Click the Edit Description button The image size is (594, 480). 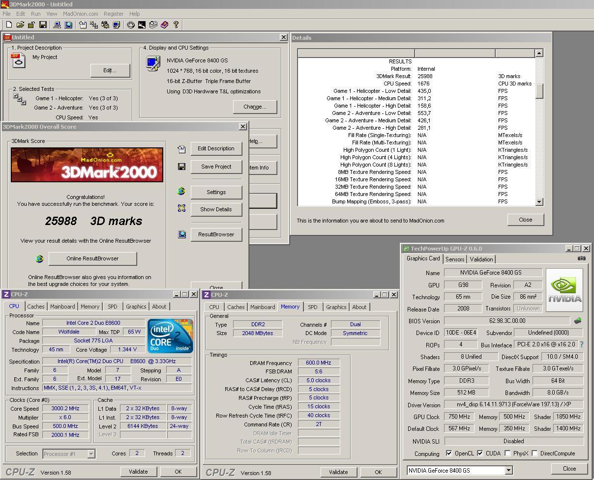pyautogui.click(x=216, y=149)
